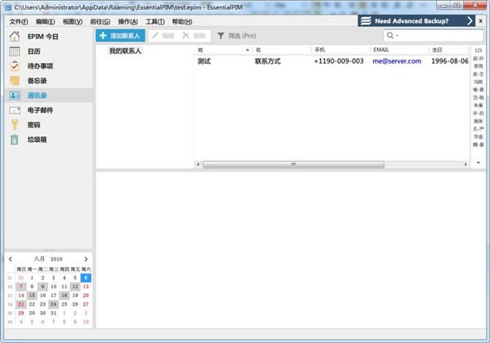Go to previous month in mini calendar
Screen dimensions: 490x343
[x=11, y=259]
